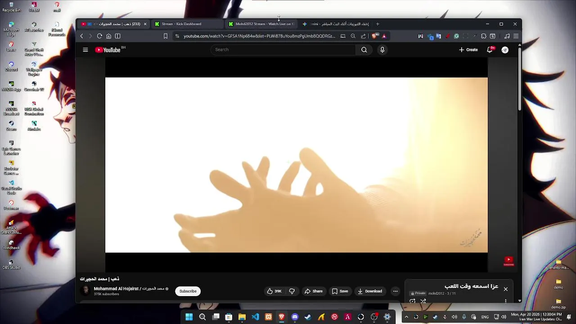Screen dimensions: 576x324
Task: Click the channel watermark subscribe icon in player
Action: (x=508, y=261)
